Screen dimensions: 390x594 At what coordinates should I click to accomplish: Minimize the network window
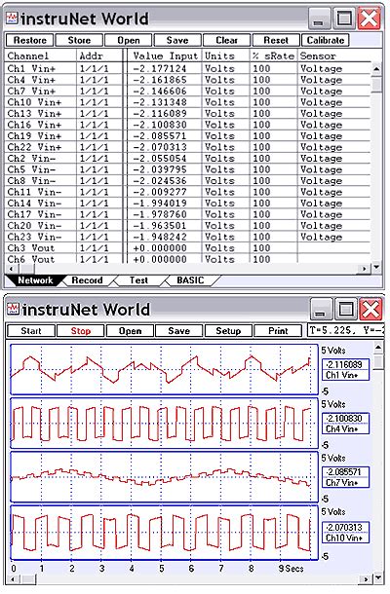point(319,19)
